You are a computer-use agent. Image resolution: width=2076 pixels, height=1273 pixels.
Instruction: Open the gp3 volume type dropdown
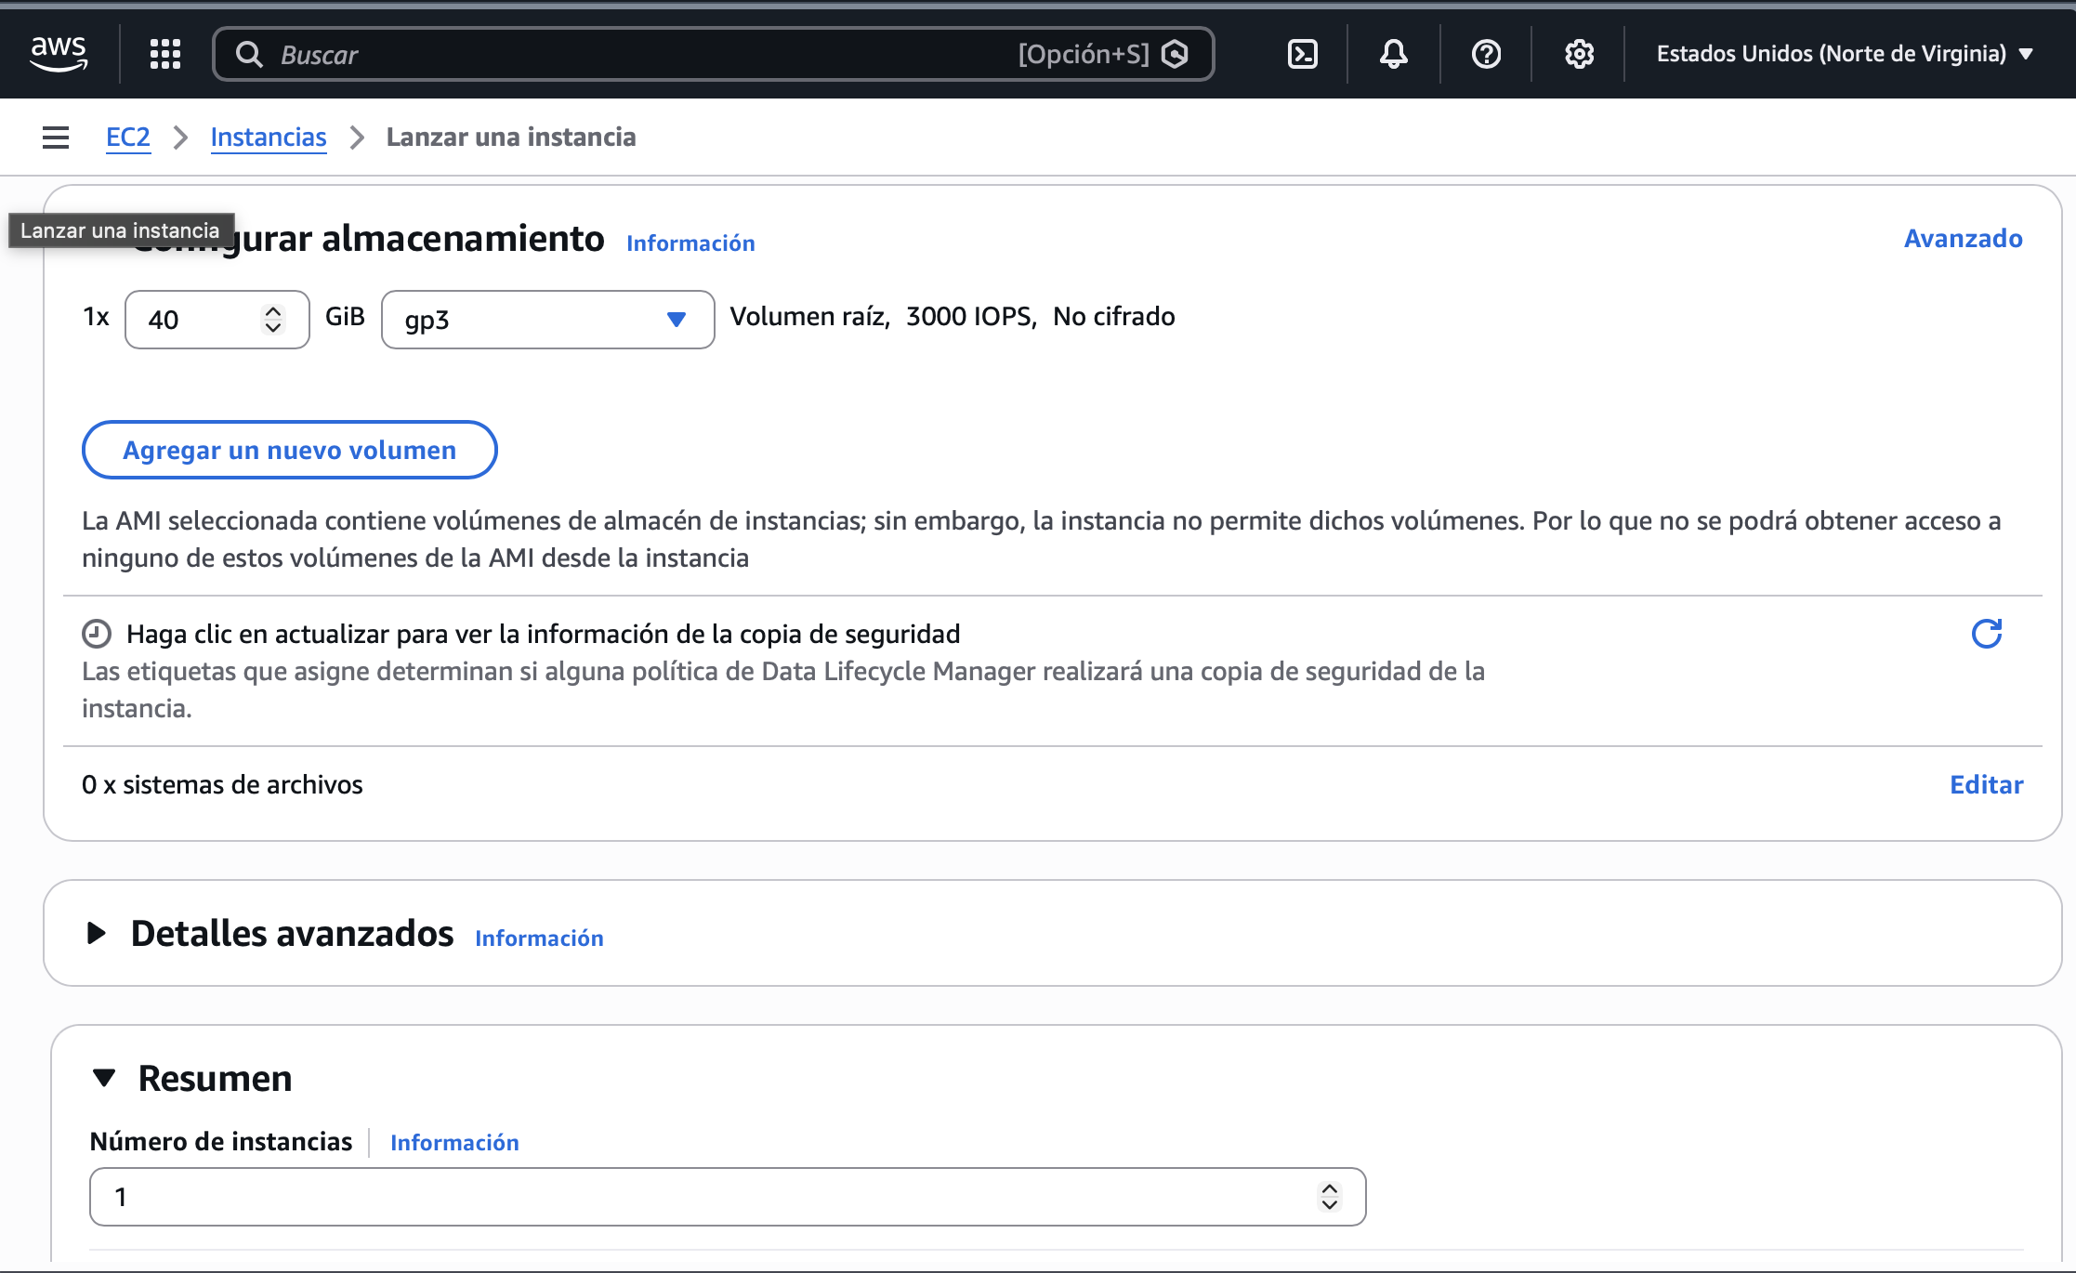[x=547, y=320]
